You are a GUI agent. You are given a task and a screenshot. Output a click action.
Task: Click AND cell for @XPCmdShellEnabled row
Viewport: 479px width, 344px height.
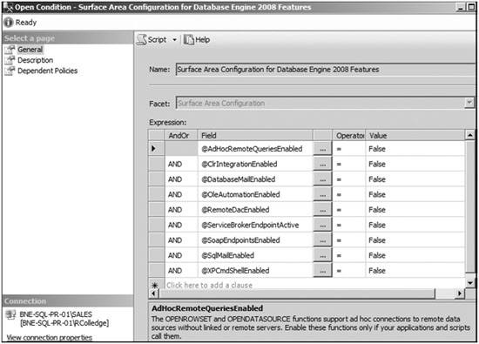pyautogui.click(x=181, y=271)
